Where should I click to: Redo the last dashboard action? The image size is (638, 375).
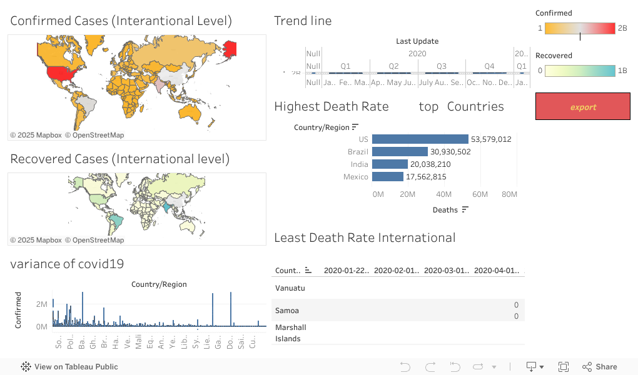pos(430,367)
